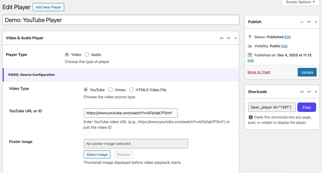Move Publish panel down

pyautogui.click(x=309, y=22)
